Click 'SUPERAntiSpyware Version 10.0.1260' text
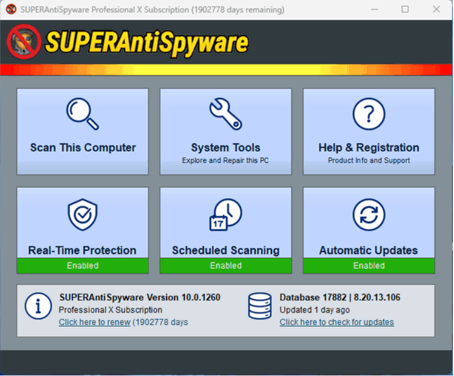The height and width of the screenshot is (376, 454). click(x=140, y=297)
